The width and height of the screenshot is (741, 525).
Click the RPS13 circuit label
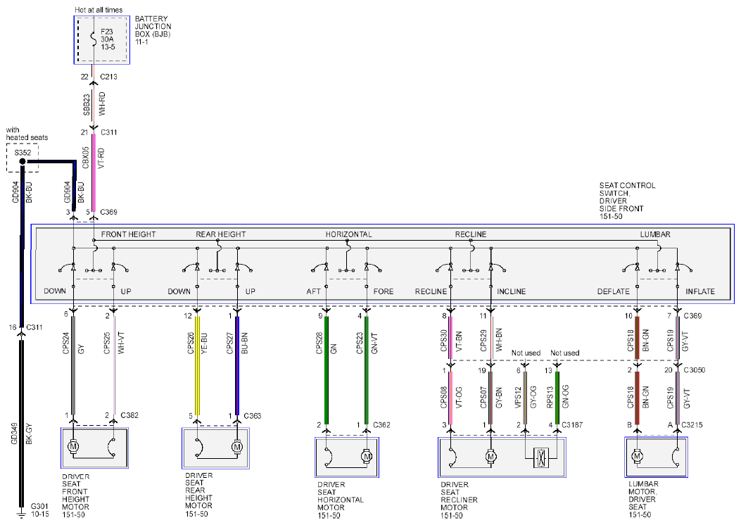[550, 398]
